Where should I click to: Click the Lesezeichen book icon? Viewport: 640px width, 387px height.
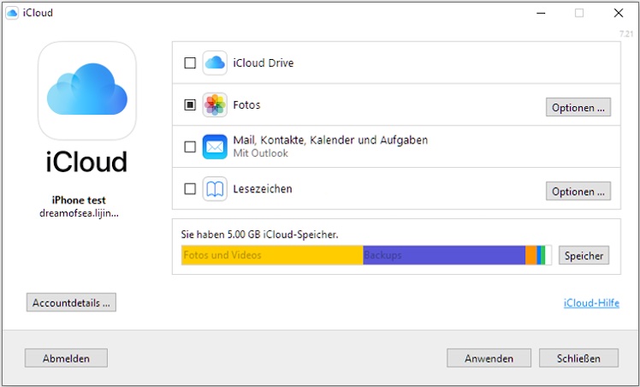tap(215, 188)
